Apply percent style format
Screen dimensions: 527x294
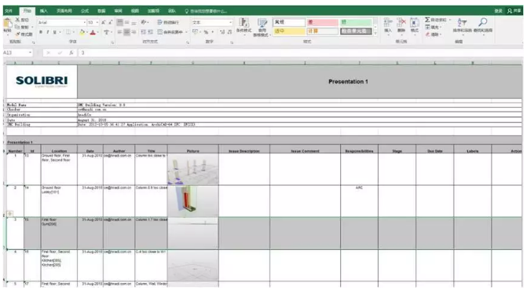click(206, 32)
